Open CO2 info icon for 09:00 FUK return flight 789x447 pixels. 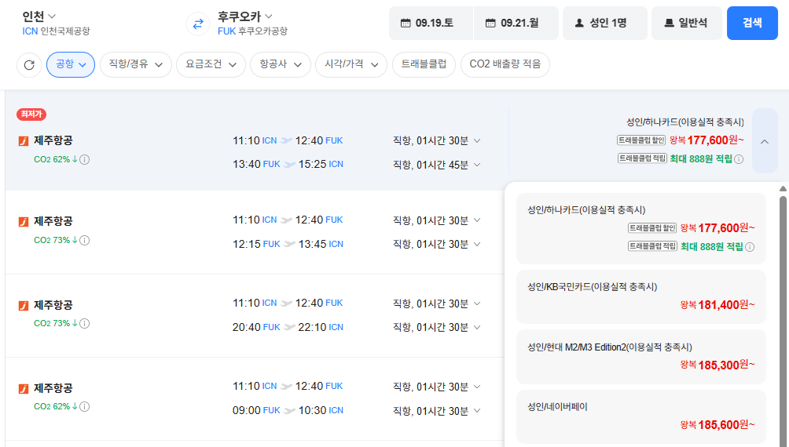click(85, 407)
